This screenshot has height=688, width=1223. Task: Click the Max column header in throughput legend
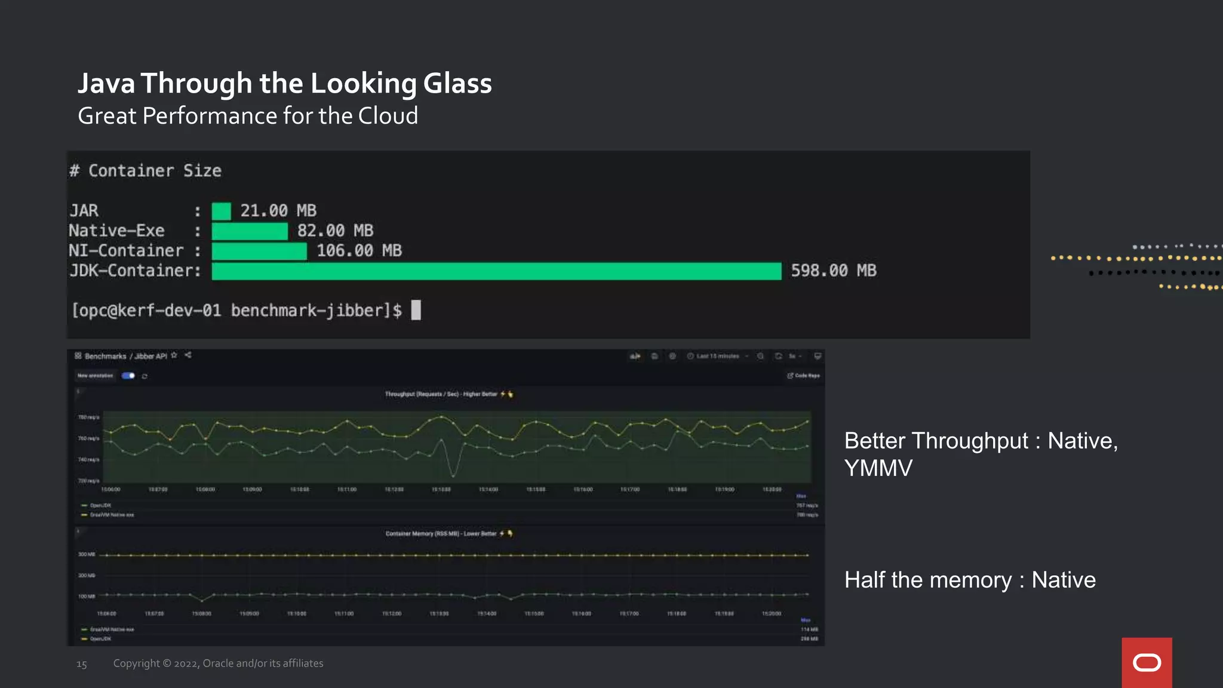pyautogui.click(x=801, y=496)
